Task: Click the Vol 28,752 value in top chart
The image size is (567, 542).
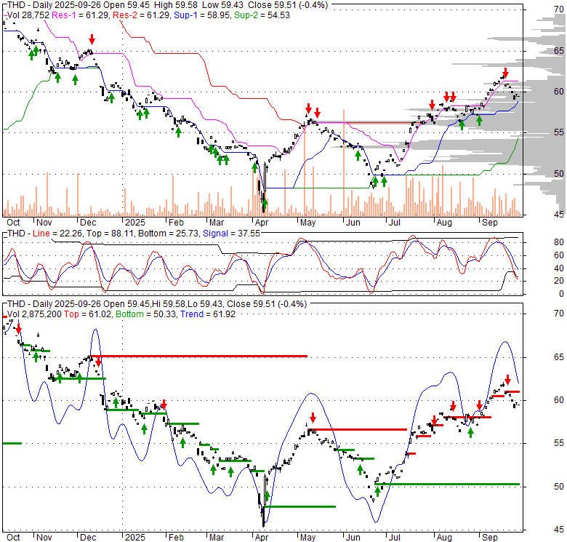Action: 28,15
